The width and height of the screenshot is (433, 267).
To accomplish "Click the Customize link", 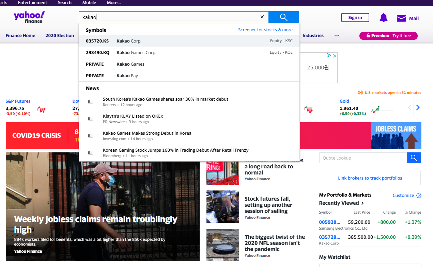I will point(403,196).
